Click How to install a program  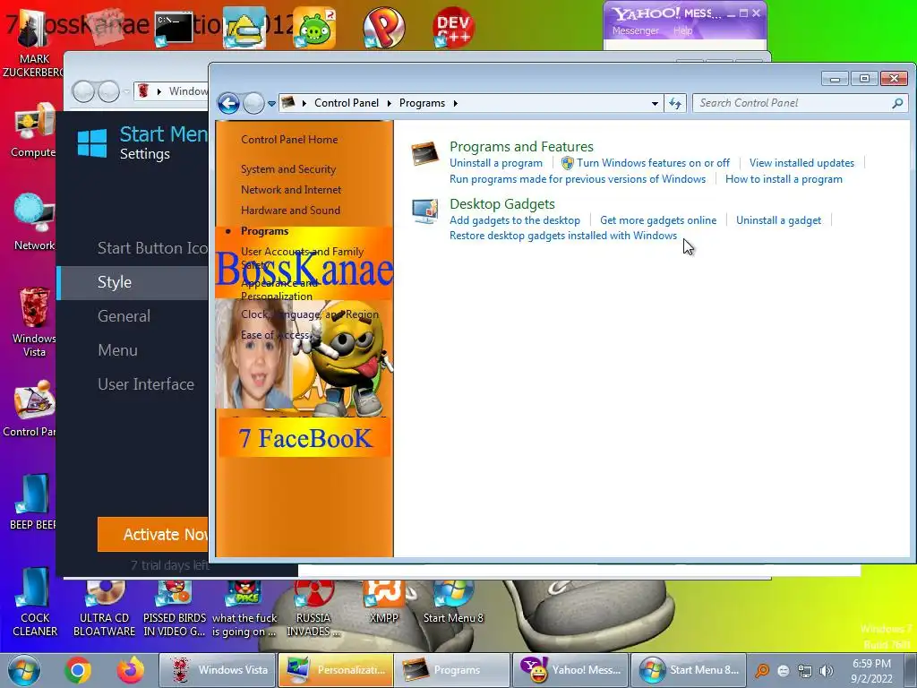click(784, 179)
